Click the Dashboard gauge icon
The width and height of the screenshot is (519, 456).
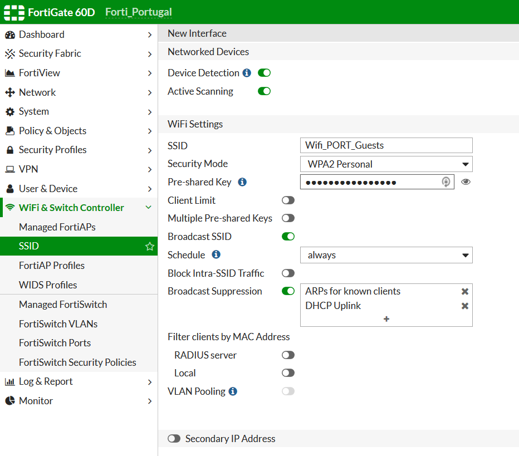tap(10, 35)
